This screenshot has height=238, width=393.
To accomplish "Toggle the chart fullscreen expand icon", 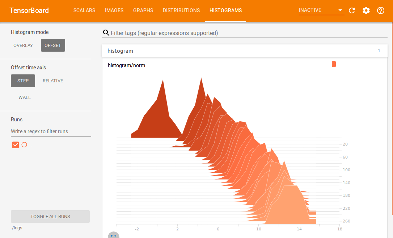I will 114,235.
